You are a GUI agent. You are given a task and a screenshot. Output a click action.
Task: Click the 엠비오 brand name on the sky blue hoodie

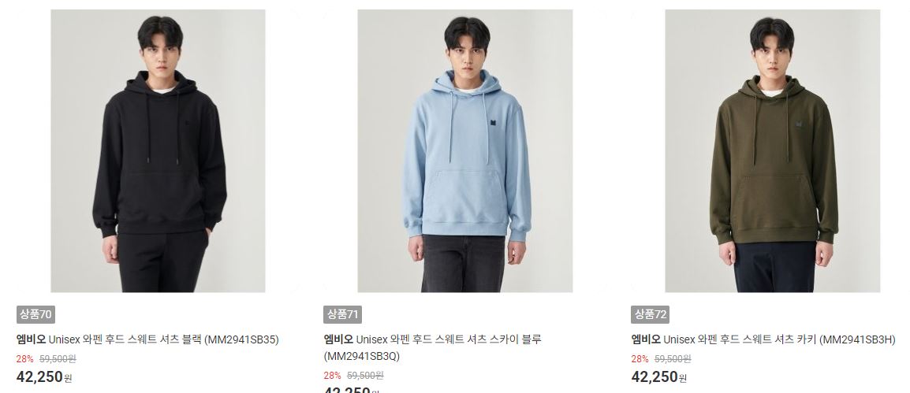point(338,339)
